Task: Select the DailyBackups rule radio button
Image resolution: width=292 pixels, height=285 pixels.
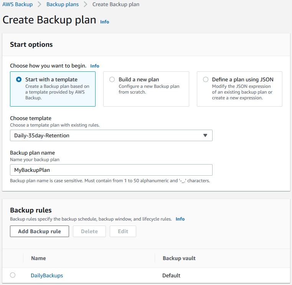Action: click(13, 275)
